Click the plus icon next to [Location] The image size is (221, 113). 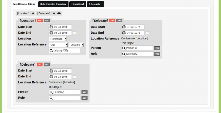33,13
